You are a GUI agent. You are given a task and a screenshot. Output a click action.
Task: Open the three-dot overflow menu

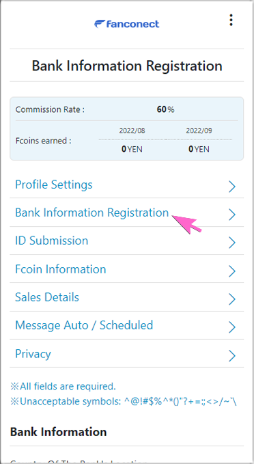(x=231, y=20)
